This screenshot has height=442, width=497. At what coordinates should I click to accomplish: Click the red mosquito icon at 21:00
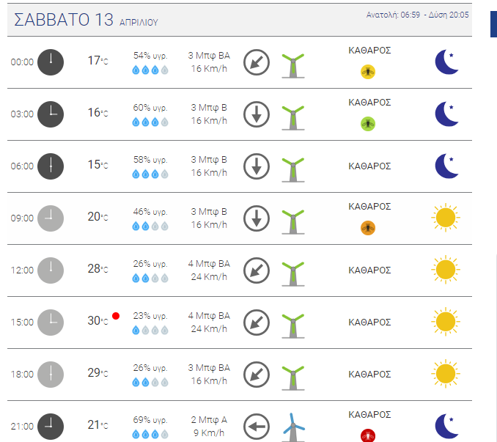point(368,435)
